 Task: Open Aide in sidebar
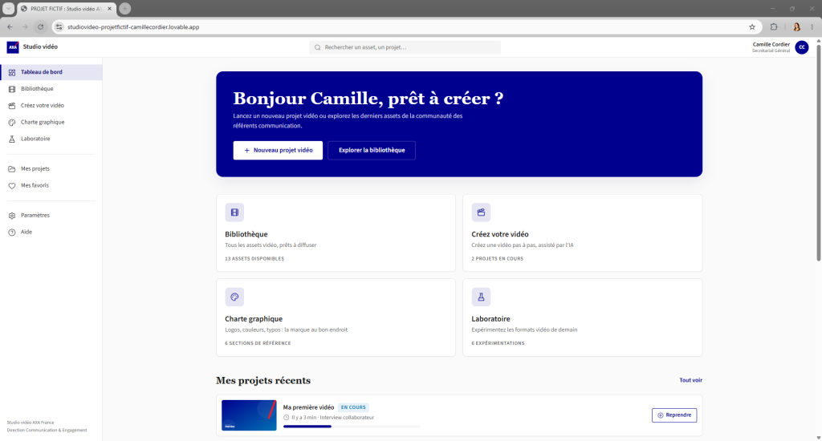[51, 233]
